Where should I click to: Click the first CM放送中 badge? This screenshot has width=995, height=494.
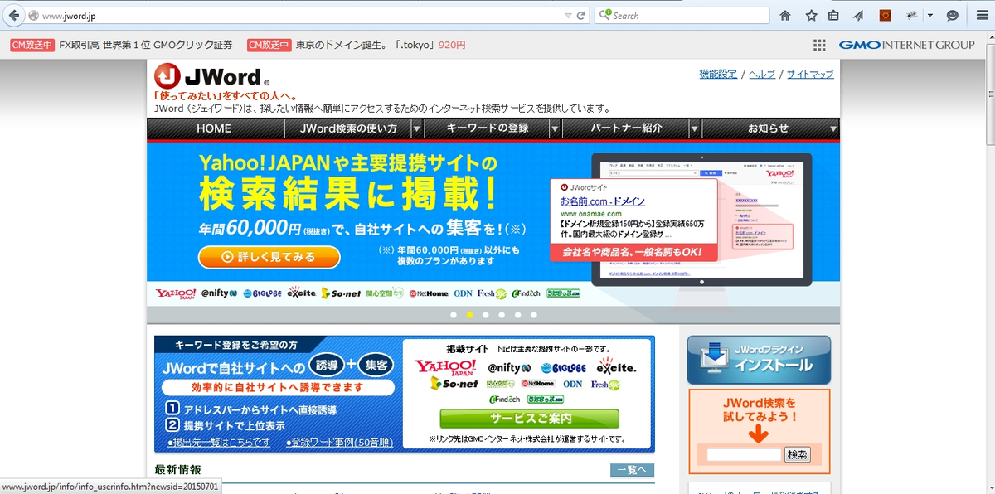(x=32, y=45)
